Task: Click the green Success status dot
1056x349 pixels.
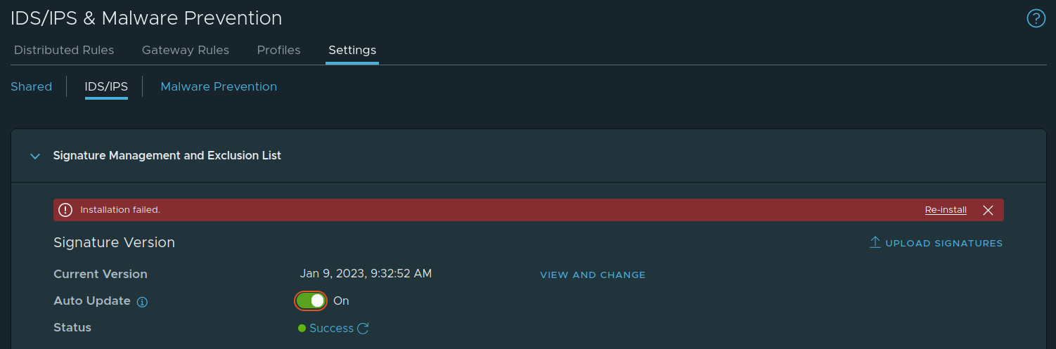Action: pyautogui.click(x=302, y=328)
